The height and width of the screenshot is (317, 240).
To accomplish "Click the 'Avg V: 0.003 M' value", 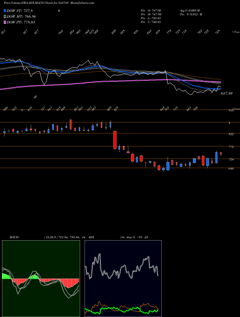I will (190, 11).
